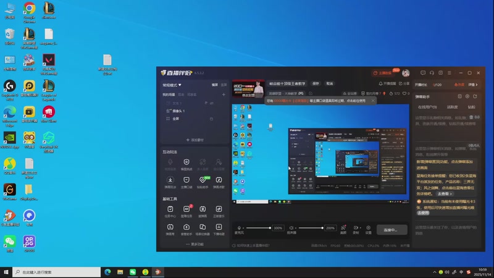This screenshot has height=278, width=494.
Task: Open the 活跃度 tab
Action: tap(452, 107)
